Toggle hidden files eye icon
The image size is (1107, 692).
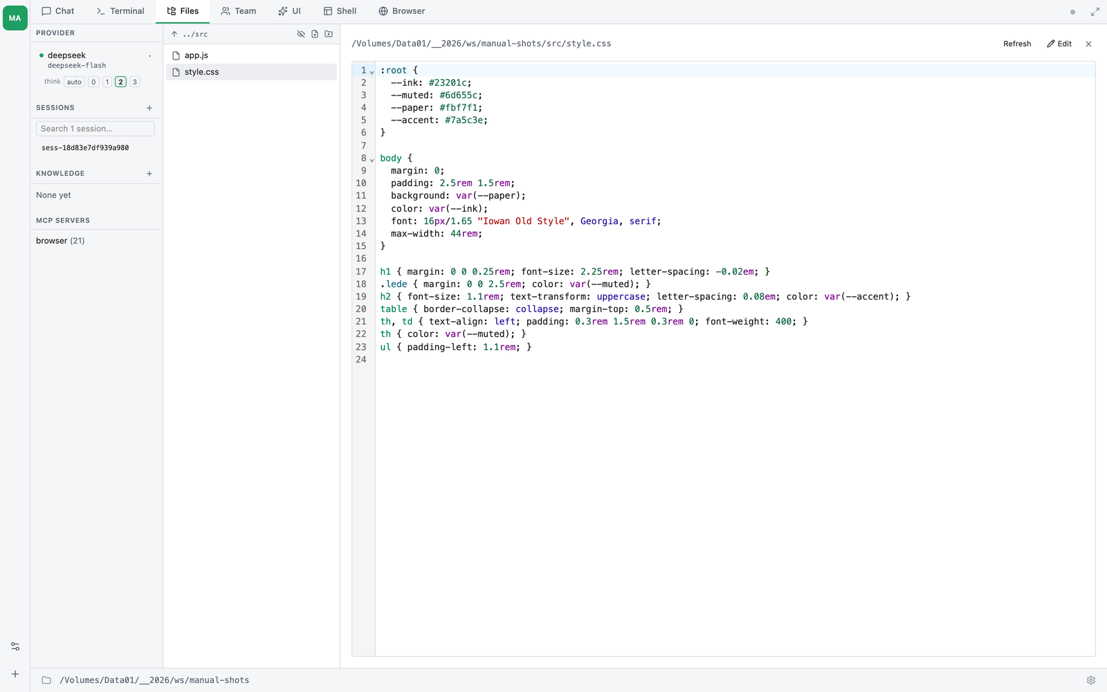(301, 34)
